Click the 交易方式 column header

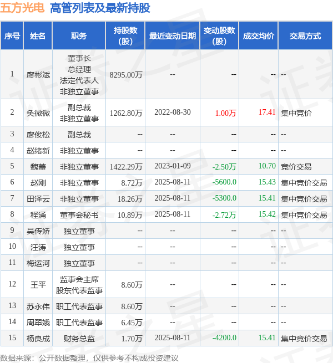pyautogui.click(x=305, y=36)
